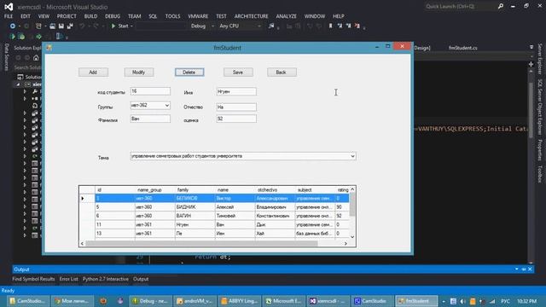Click the Open File toolbar icon
The width and height of the screenshot is (546, 307).
52,26
